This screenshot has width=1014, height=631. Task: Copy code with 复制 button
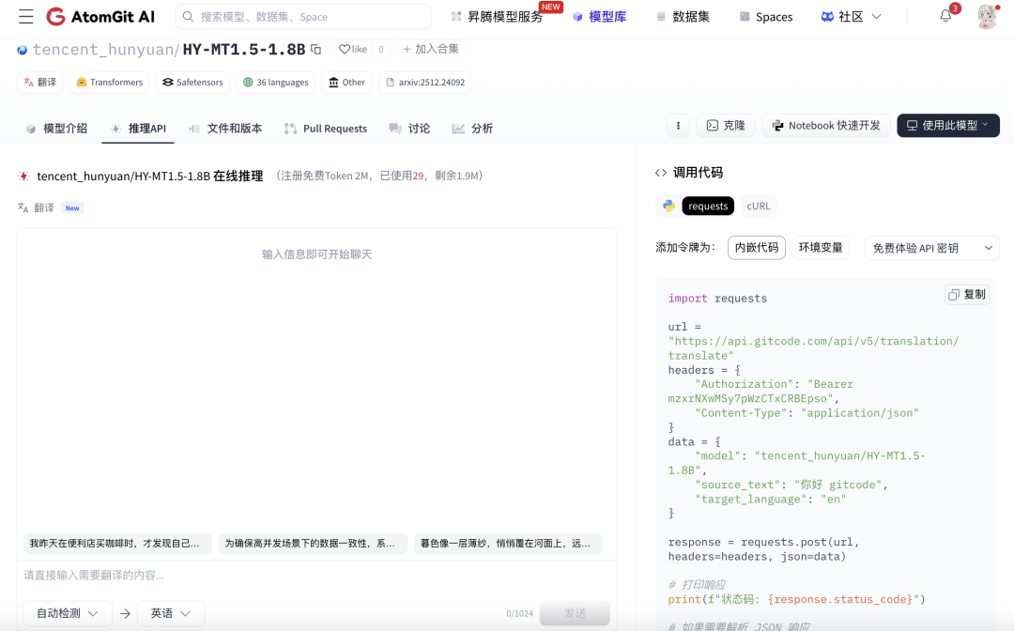click(967, 295)
